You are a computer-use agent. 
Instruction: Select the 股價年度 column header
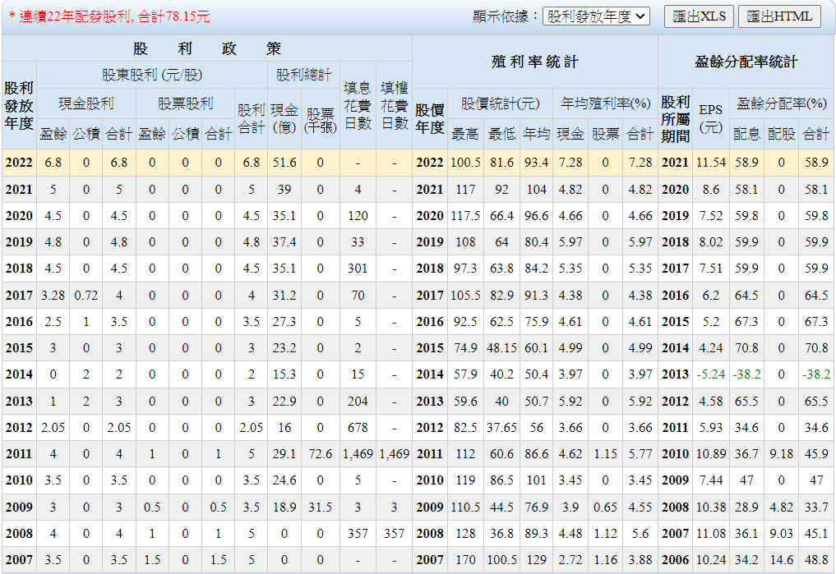click(x=429, y=118)
